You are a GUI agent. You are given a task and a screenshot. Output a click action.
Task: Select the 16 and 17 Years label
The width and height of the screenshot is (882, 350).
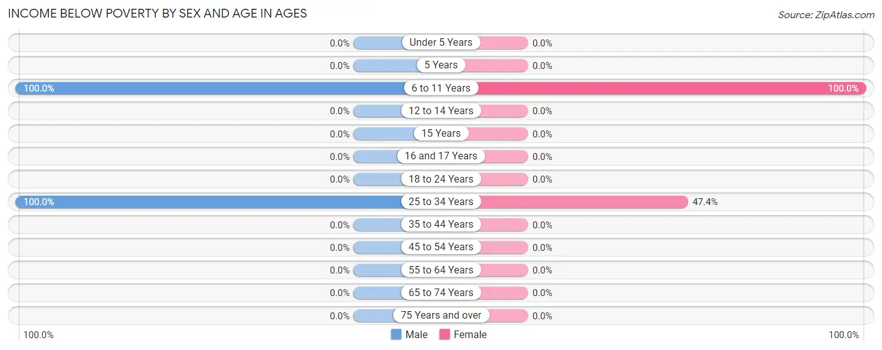coord(440,156)
